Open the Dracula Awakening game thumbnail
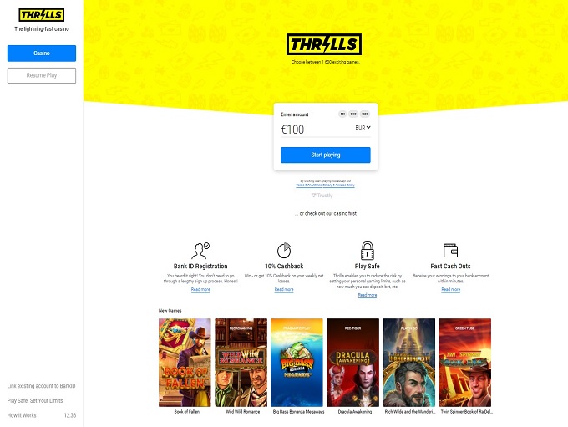Viewport: 568px width, 427px height. (352, 363)
